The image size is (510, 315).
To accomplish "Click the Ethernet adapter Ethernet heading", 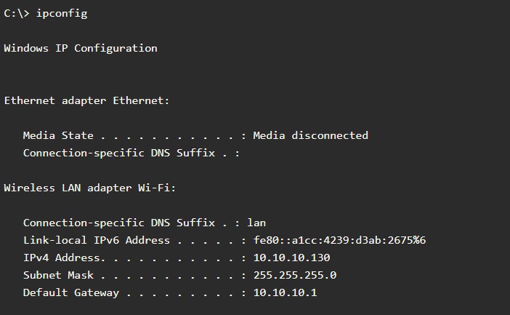I will tap(86, 100).
